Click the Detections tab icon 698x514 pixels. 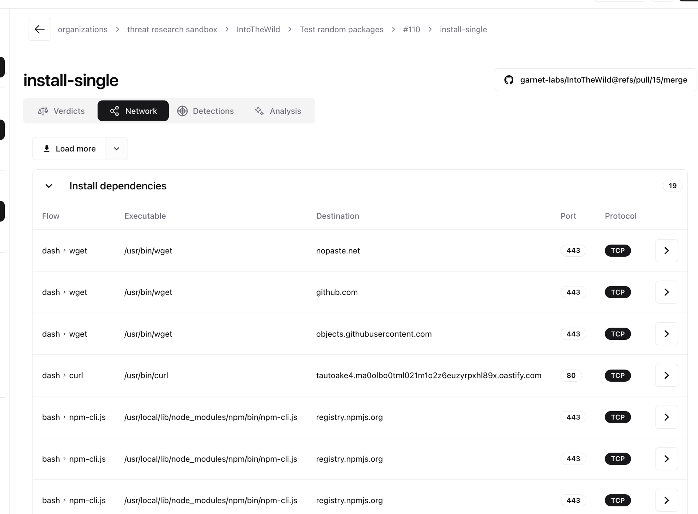click(182, 111)
